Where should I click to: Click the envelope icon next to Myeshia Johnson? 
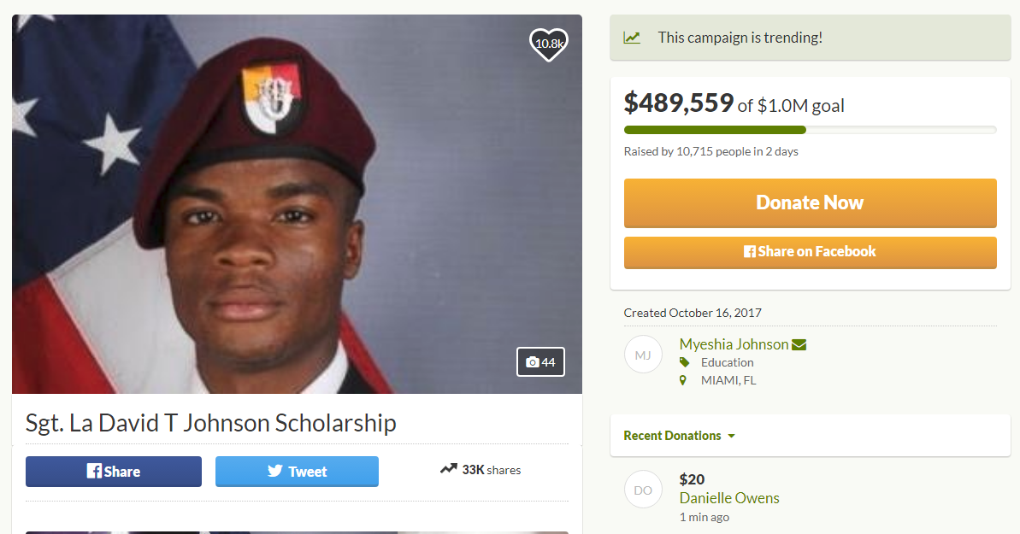(x=799, y=343)
